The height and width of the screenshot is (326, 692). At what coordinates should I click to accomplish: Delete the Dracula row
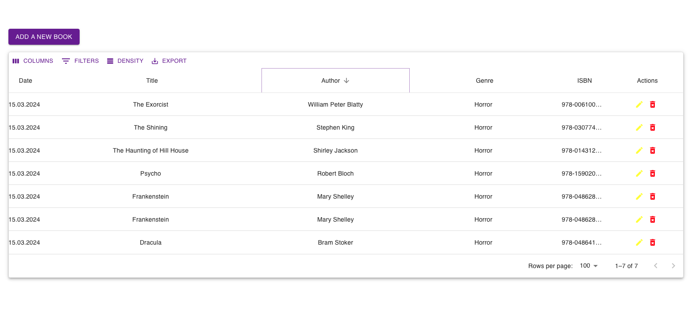click(652, 242)
